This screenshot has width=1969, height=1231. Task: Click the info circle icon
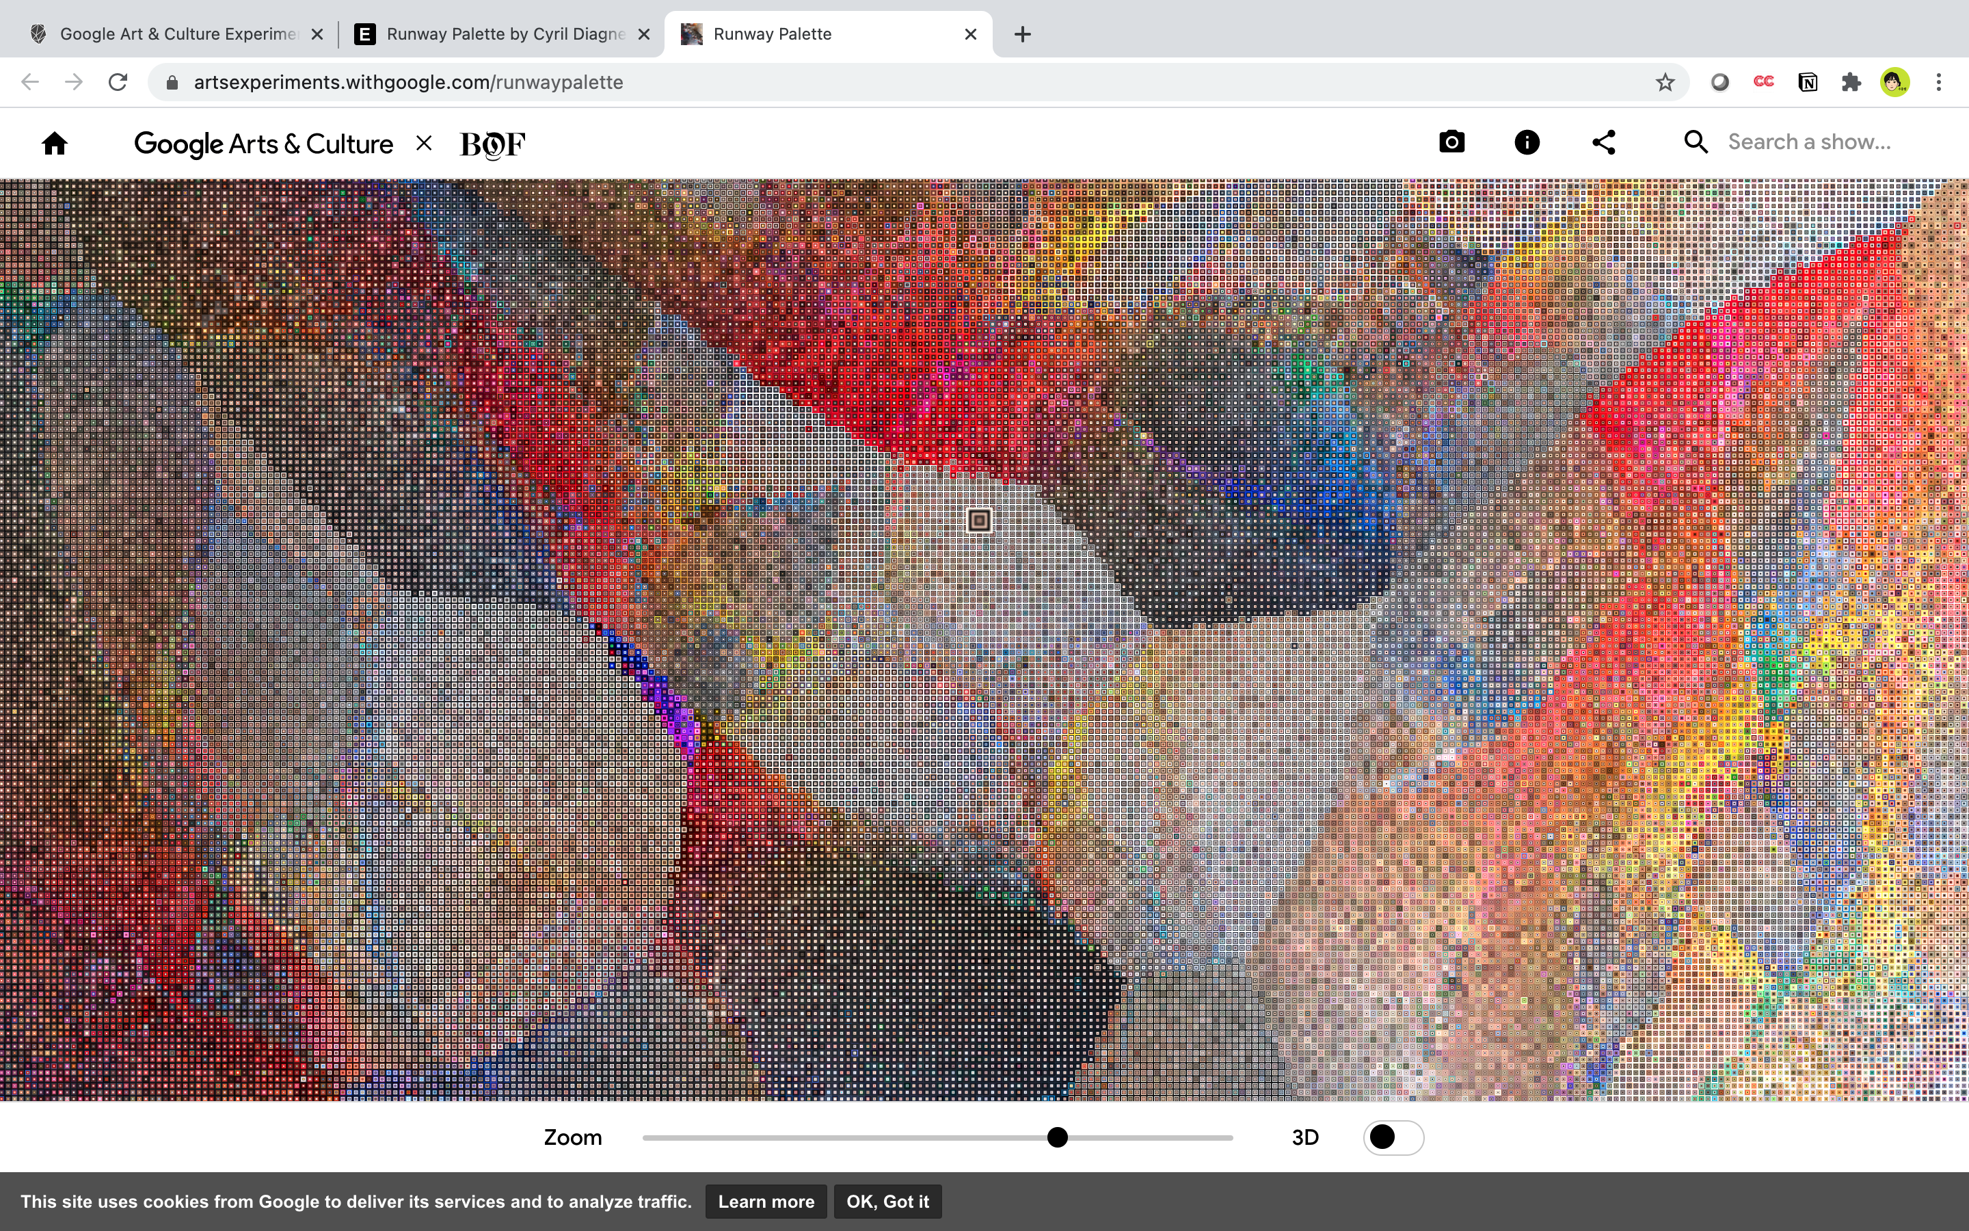pos(1527,142)
